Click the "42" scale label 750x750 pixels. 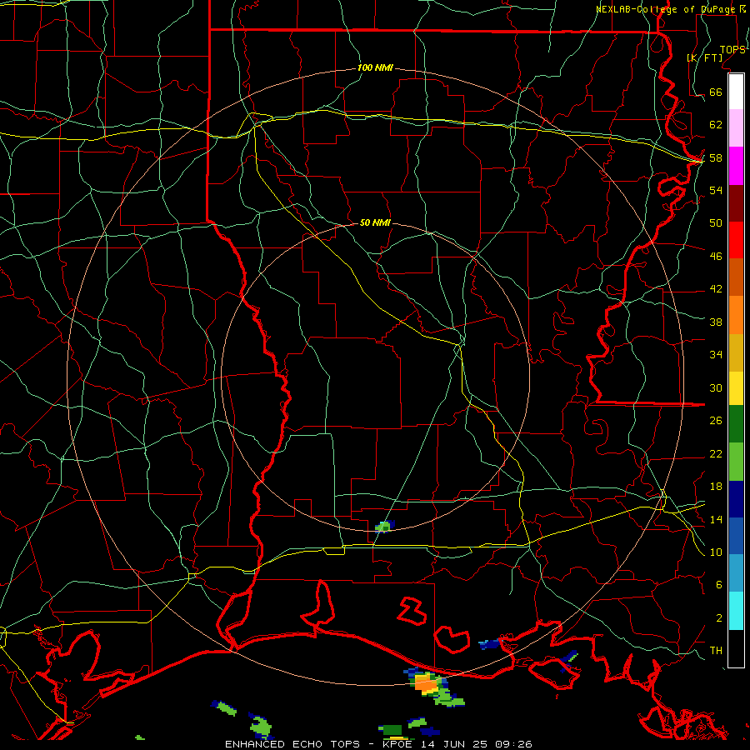click(x=716, y=288)
